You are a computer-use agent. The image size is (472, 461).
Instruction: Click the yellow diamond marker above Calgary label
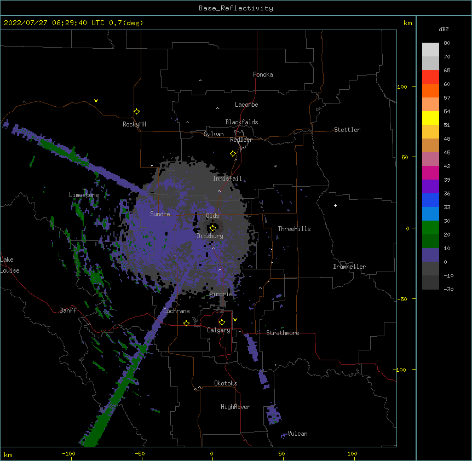click(222, 322)
